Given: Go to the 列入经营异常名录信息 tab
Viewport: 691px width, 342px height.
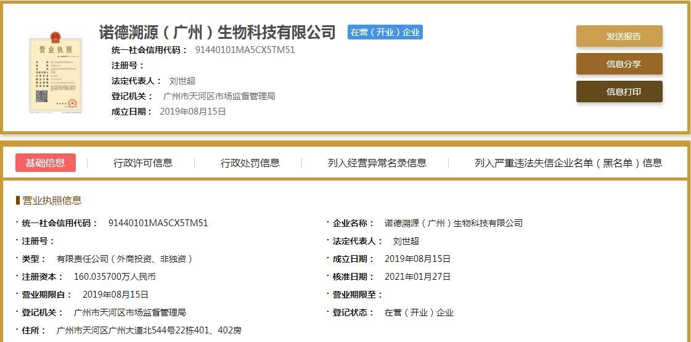Looking at the screenshot, I should point(377,163).
